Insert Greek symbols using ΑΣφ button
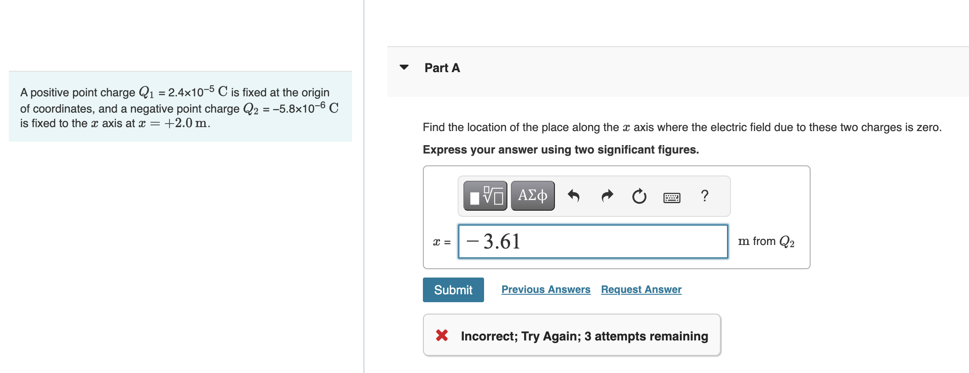 click(532, 196)
